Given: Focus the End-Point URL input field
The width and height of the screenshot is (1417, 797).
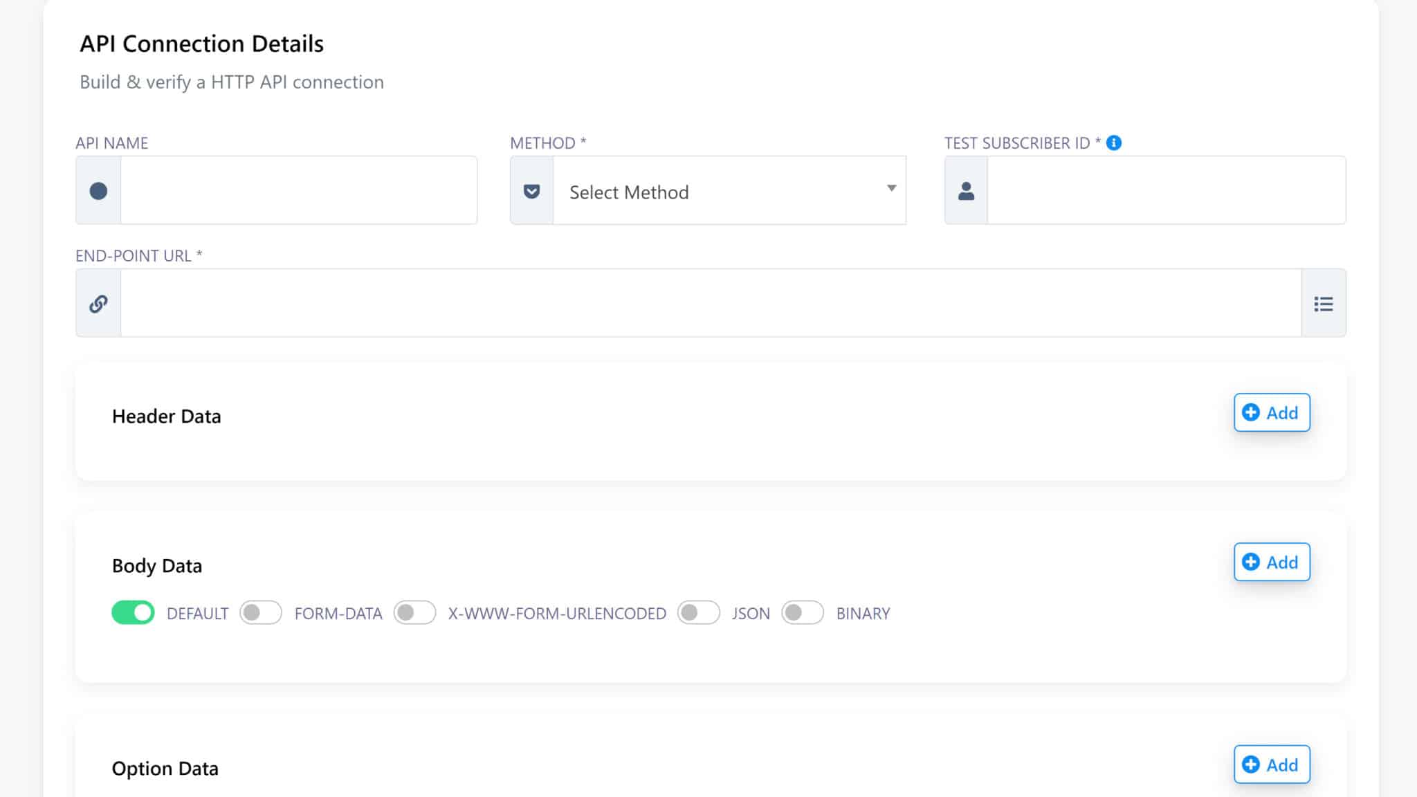Looking at the screenshot, I should [x=710, y=304].
